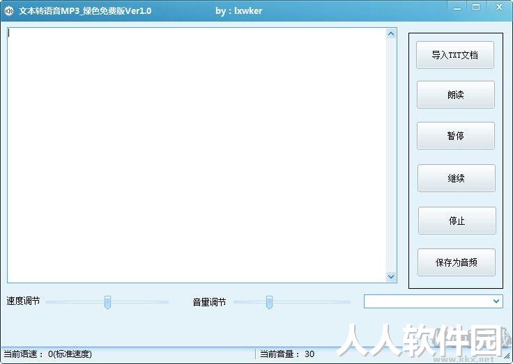Import a TXT document with 导入TXT文档
The height and width of the screenshot is (364, 513).
454,55
